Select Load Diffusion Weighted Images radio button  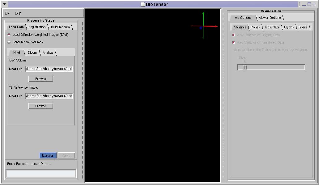[x=9, y=35]
